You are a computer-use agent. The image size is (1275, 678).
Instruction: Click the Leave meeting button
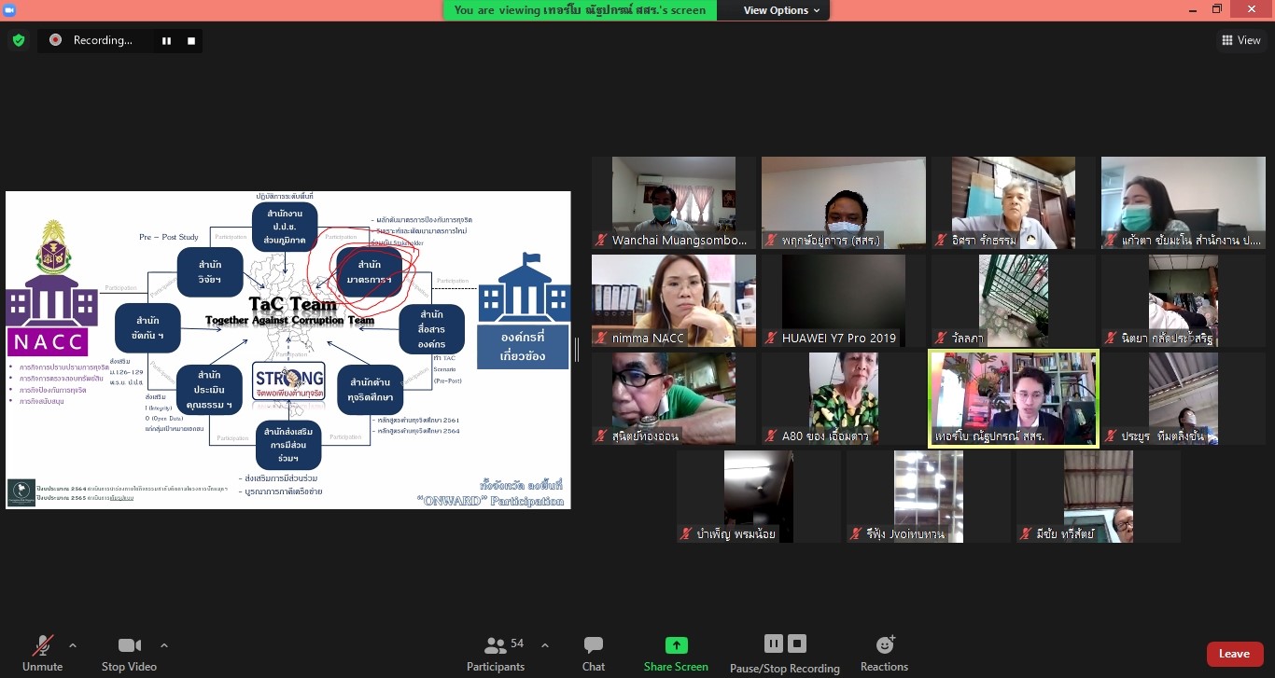(1234, 654)
